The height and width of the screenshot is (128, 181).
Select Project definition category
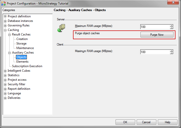[x=19, y=16]
